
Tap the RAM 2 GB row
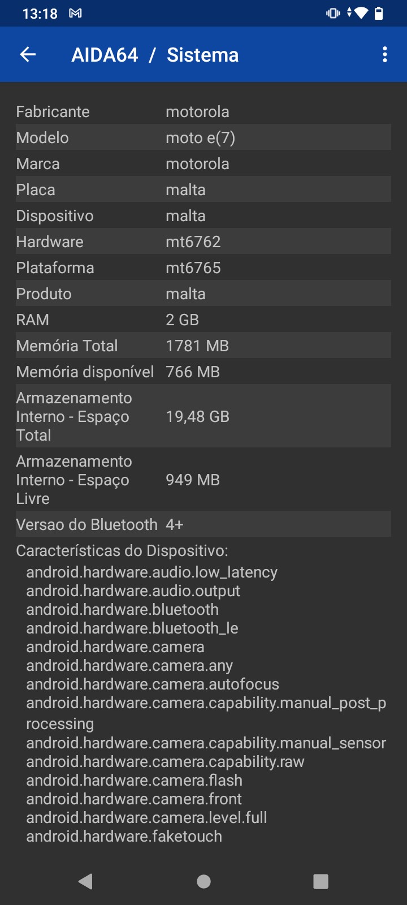(x=203, y=320)
